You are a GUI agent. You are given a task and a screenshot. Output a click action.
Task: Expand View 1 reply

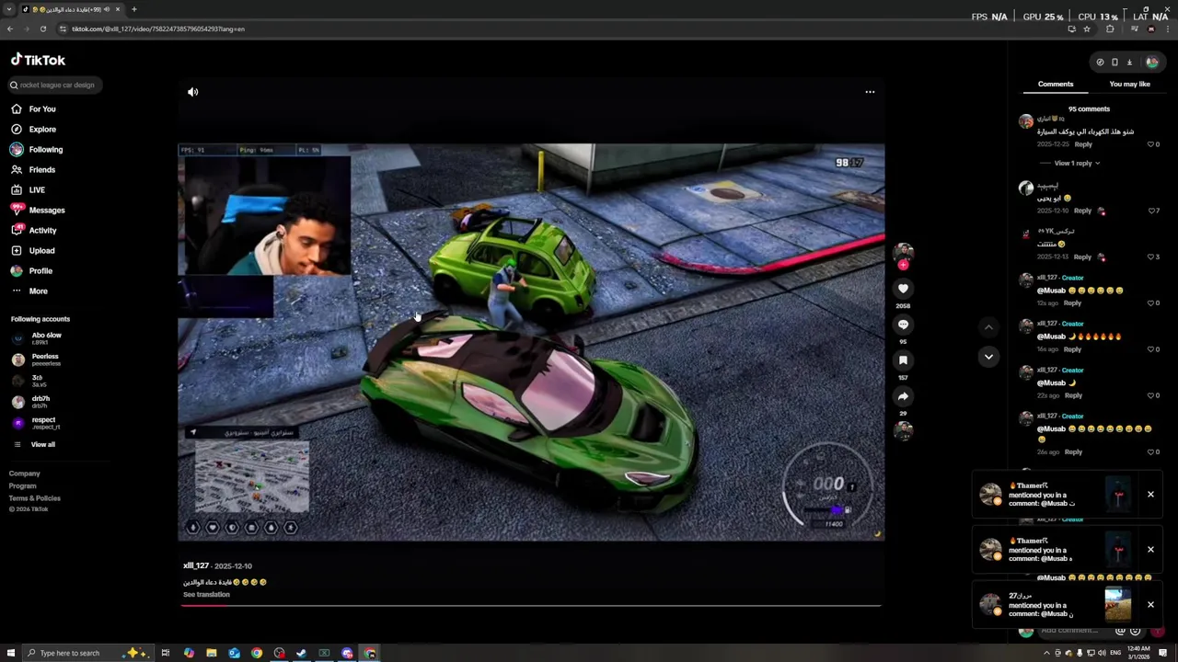[1077, 163]
